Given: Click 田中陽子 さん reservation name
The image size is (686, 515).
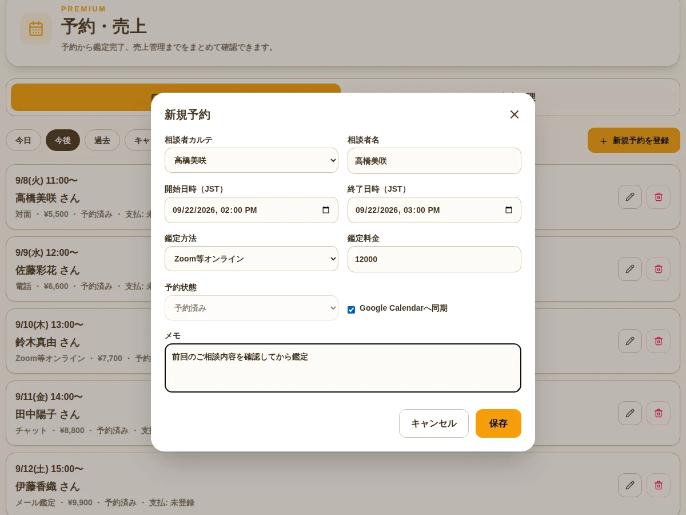Looking at the screenshot, I should point(47,414).
